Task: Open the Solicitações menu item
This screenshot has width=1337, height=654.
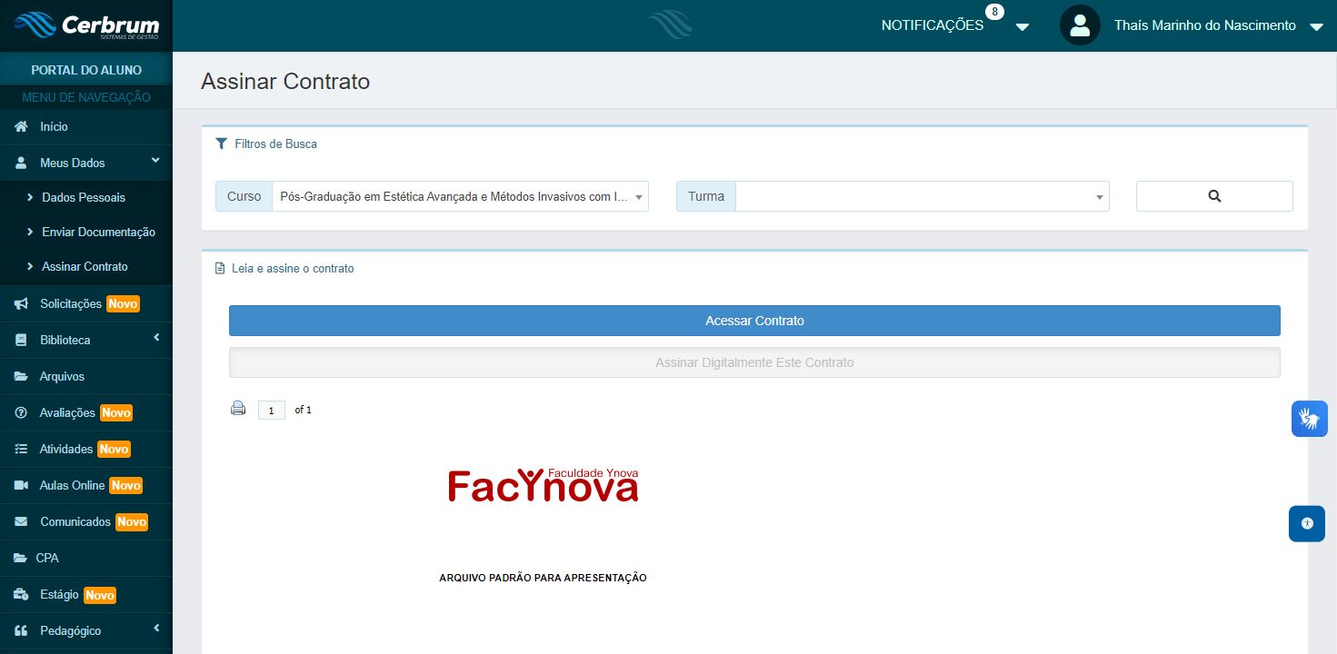Action: (86, 303)
